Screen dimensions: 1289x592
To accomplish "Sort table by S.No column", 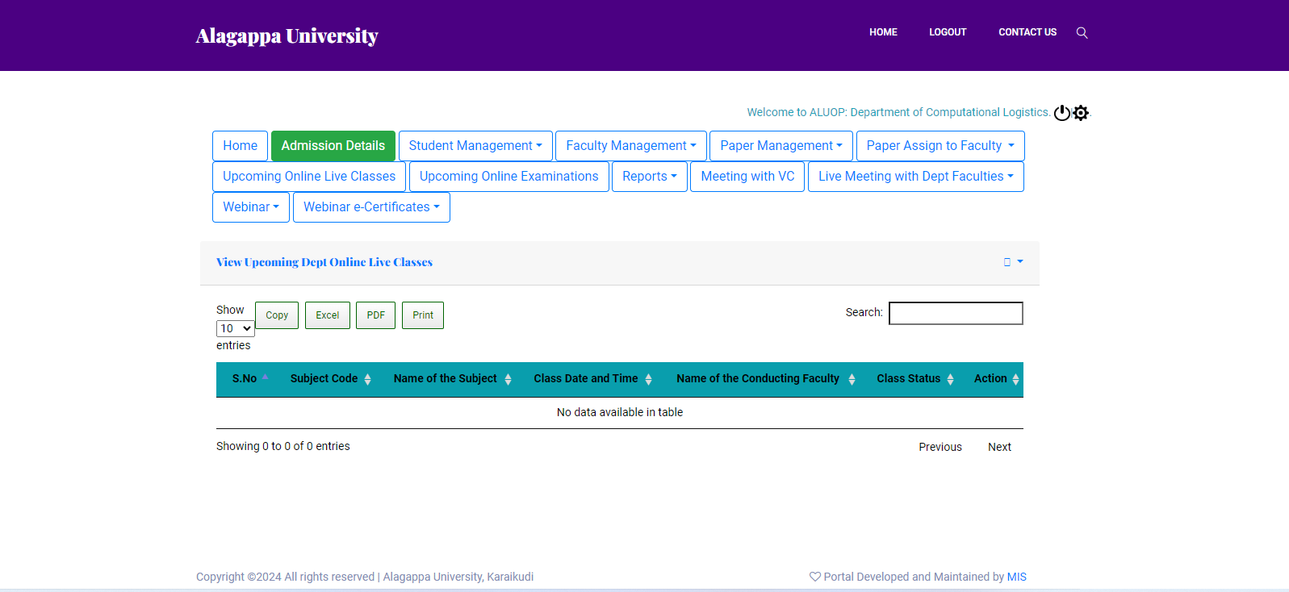I will pyautogui.click(x=249, y=379).
